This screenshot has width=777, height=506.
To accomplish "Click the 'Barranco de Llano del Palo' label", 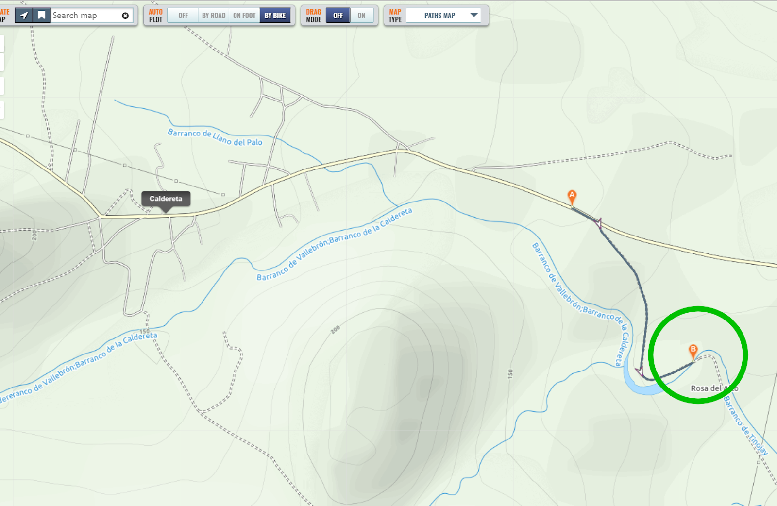I will pyautogui.click(x=215, y=137).
